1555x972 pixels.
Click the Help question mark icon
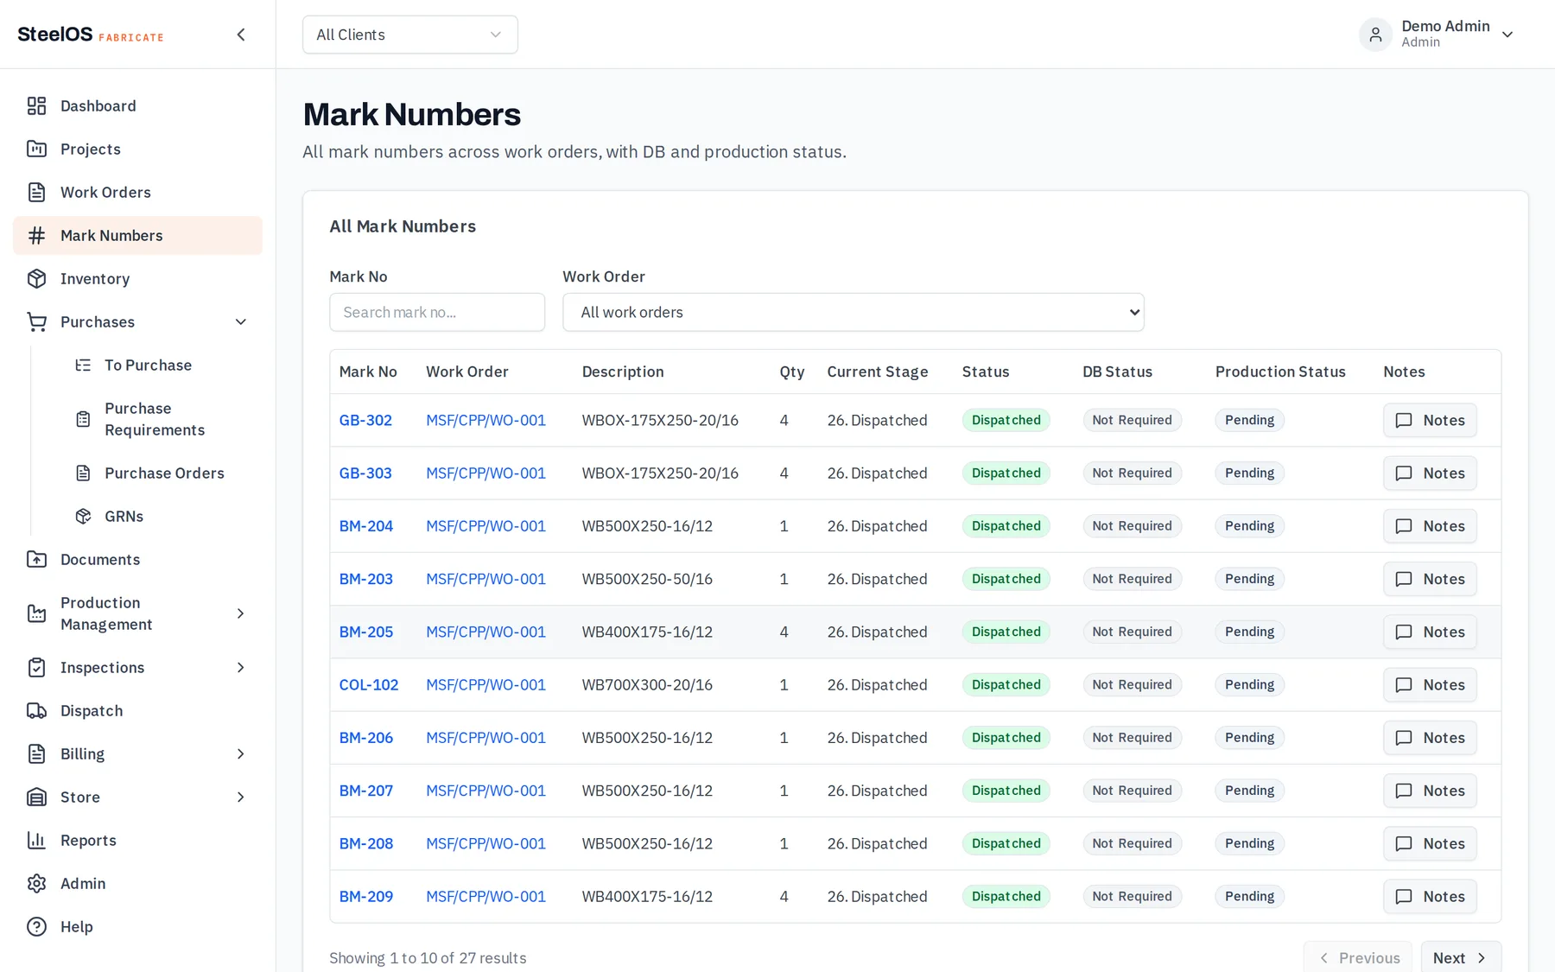[x=36, y=927]
